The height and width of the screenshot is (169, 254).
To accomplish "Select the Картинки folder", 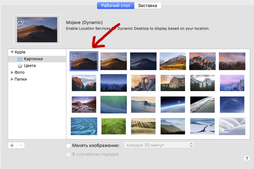I will point(37,59).
